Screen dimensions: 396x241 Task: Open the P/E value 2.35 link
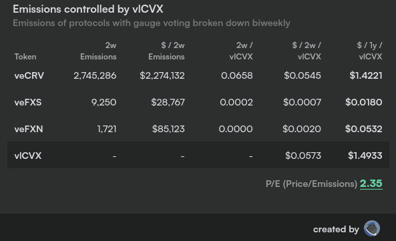point(371,184)
